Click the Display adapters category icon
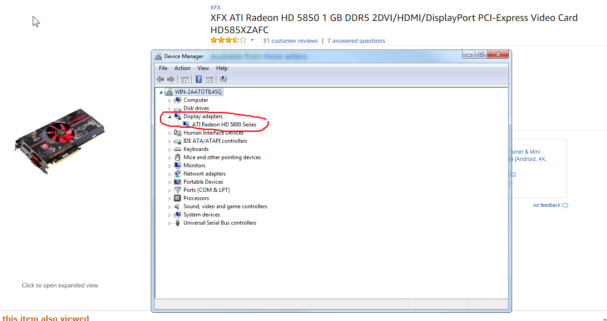 tap(178, 116)
